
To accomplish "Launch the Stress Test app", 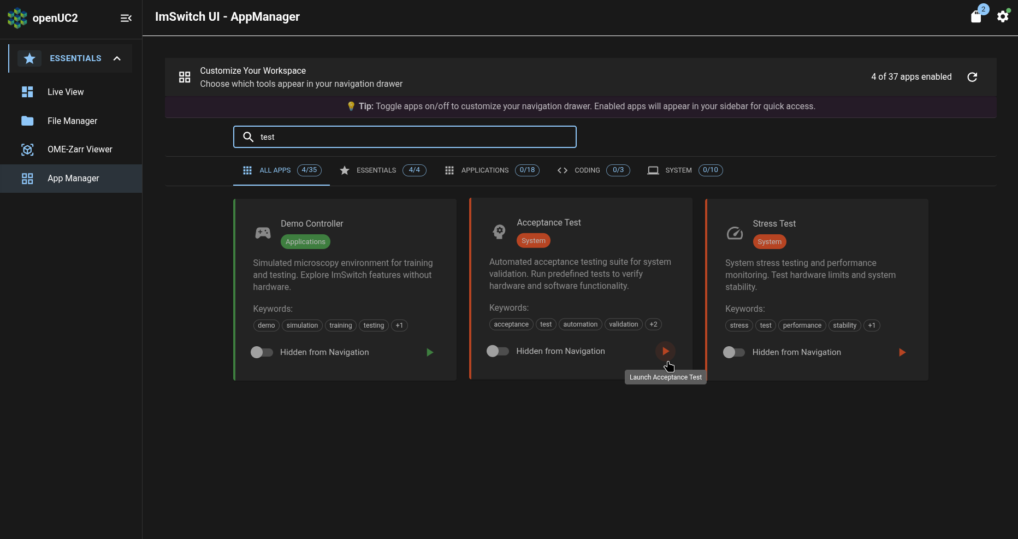I will point(902,352).
